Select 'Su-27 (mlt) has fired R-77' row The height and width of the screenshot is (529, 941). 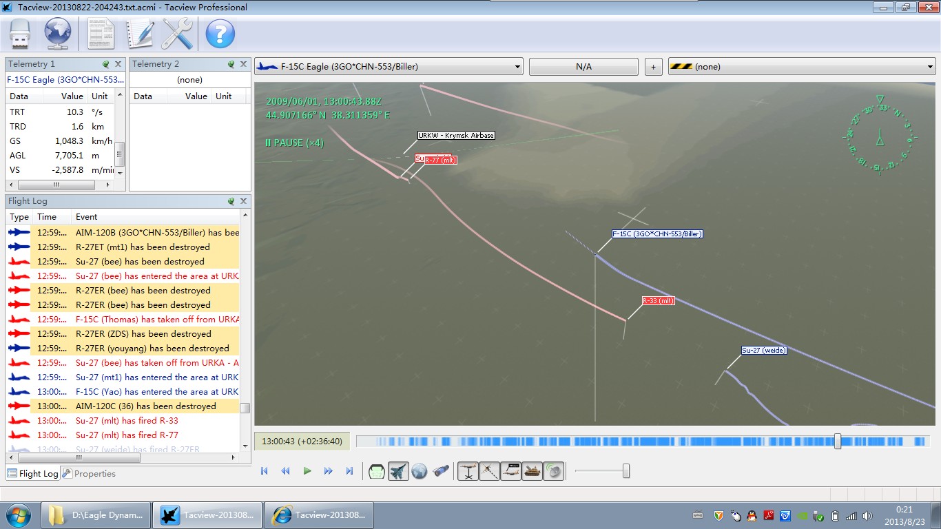coord(123,435)
